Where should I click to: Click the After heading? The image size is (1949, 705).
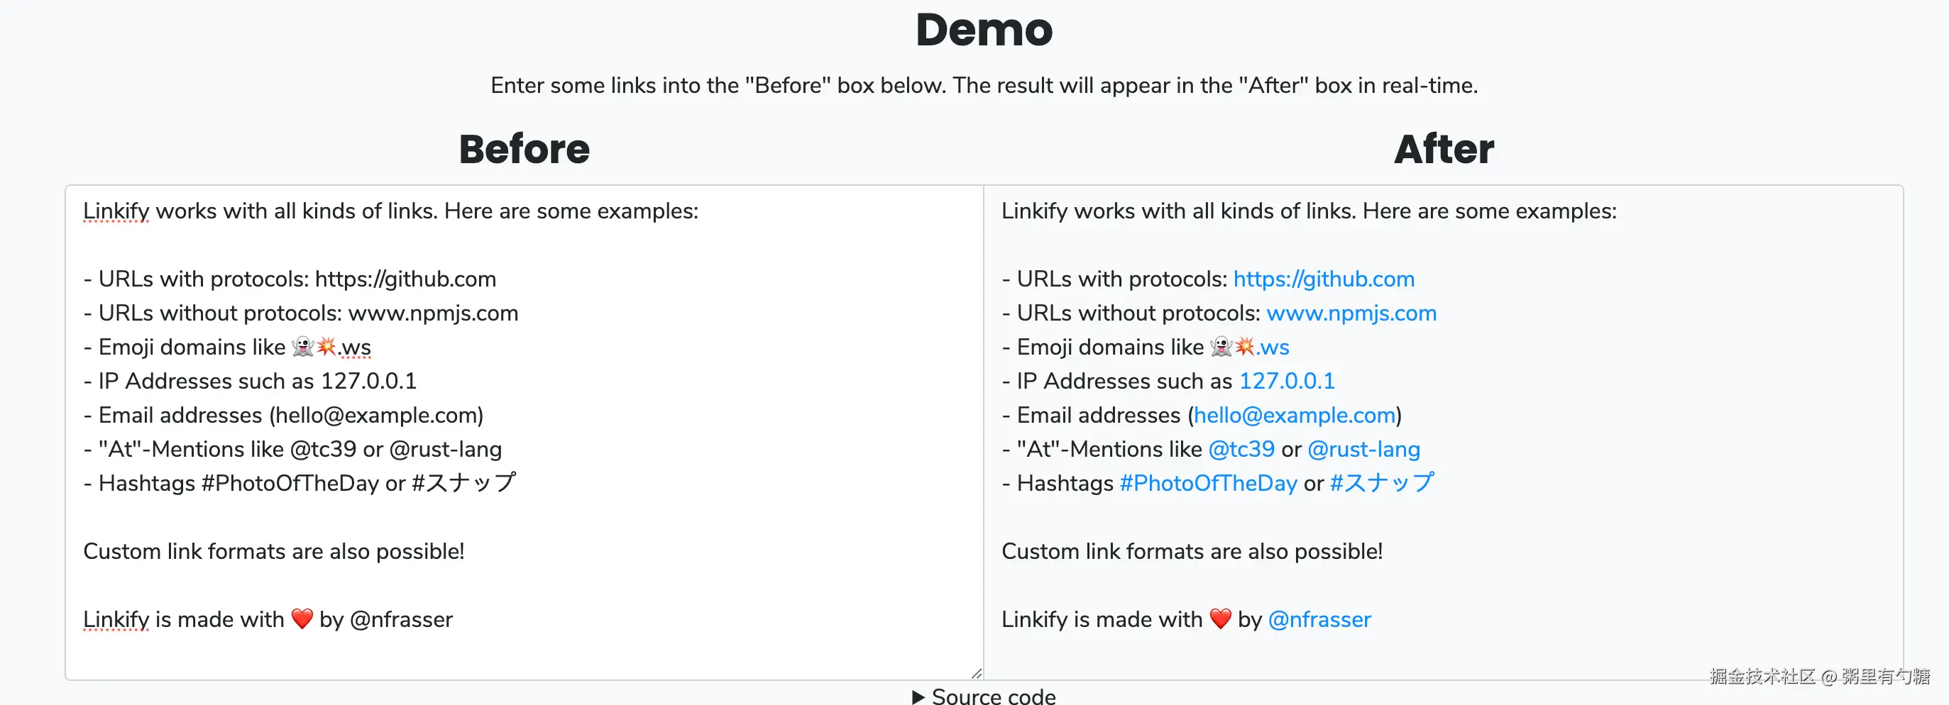1444,149
